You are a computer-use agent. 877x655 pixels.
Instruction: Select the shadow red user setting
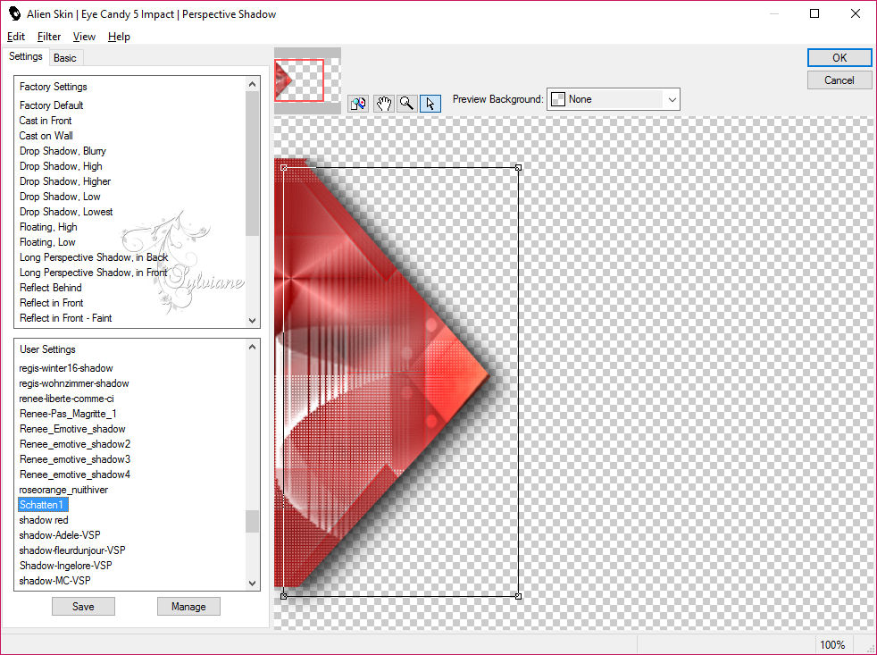point(44,519)
